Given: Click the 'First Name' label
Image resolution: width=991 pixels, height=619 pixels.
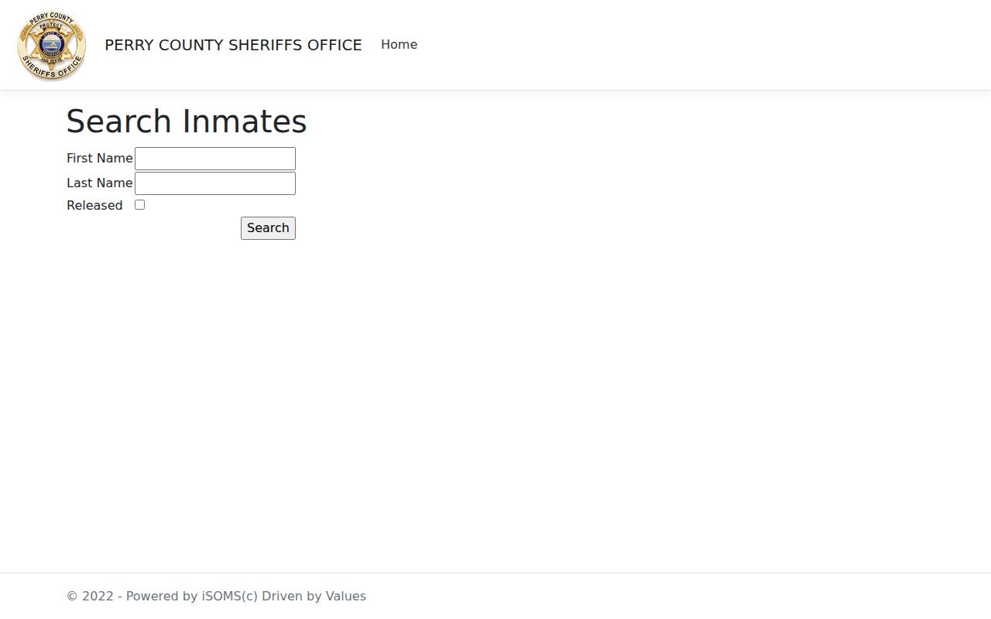Looking at the screenshot, I should click(x=100, y=158).
